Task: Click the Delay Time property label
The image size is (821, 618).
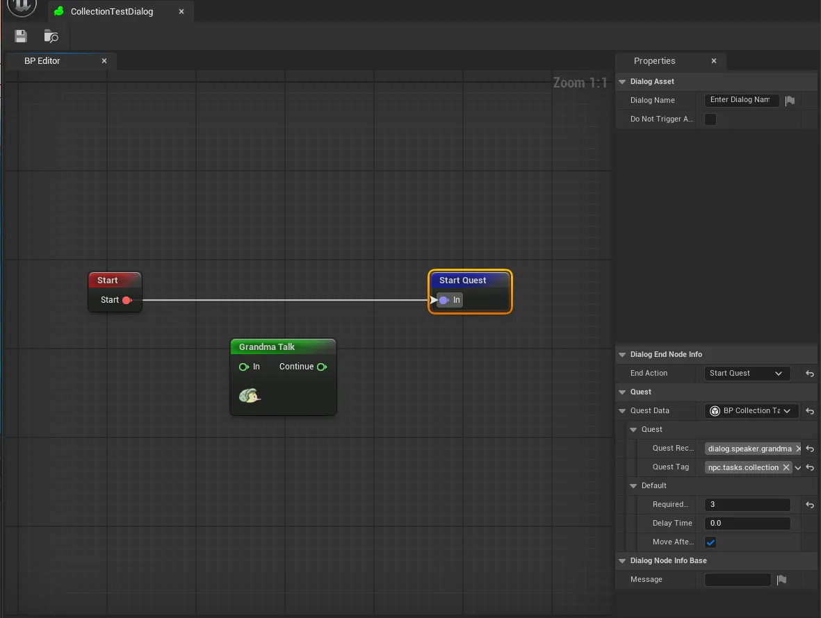Action: (672, 524)
